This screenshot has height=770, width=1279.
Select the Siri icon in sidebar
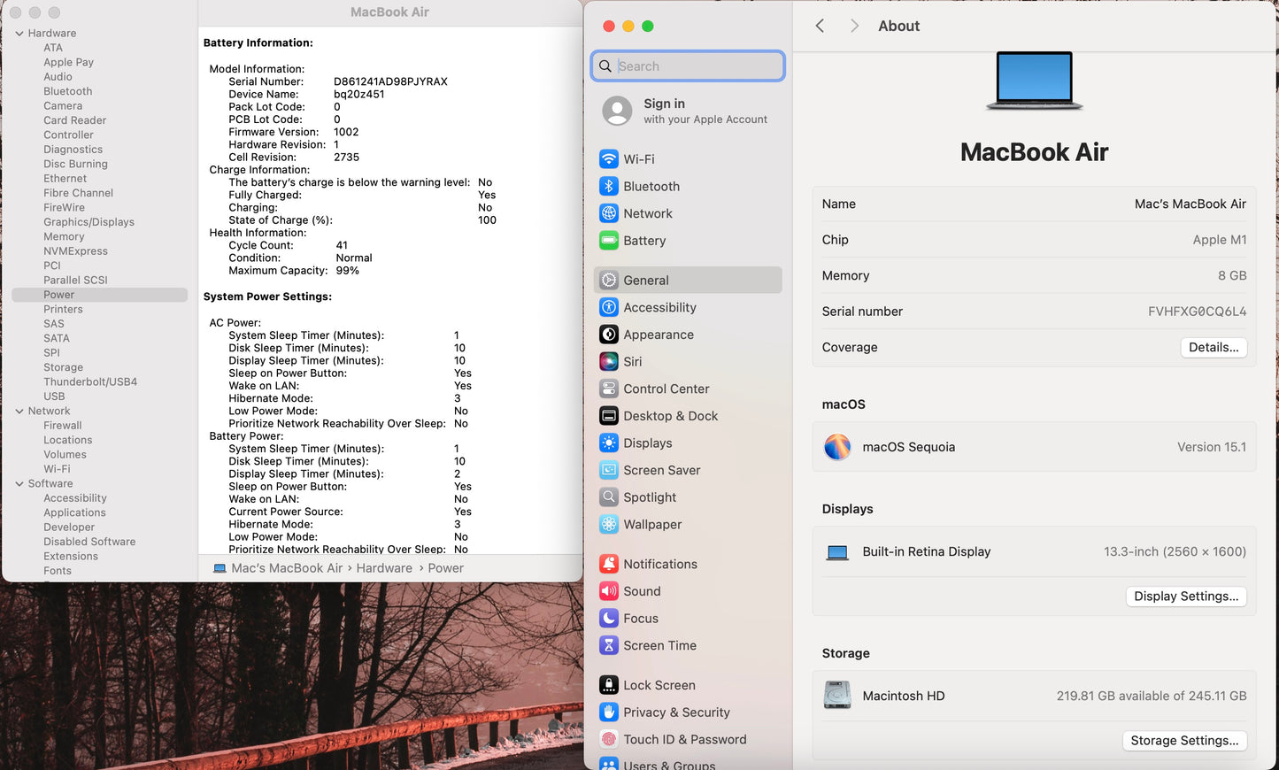(x=608, y=362)
